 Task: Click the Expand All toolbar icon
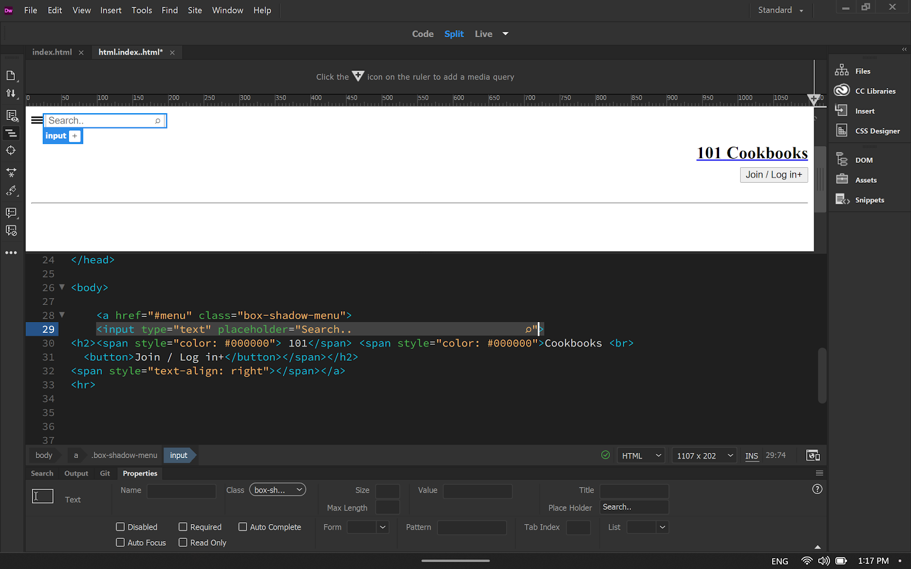coord(11,172)
